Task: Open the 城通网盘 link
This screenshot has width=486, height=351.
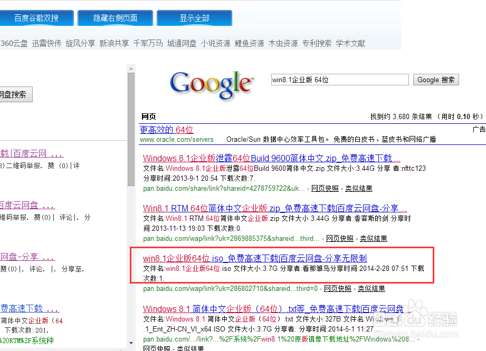Action: click(182, 43)
